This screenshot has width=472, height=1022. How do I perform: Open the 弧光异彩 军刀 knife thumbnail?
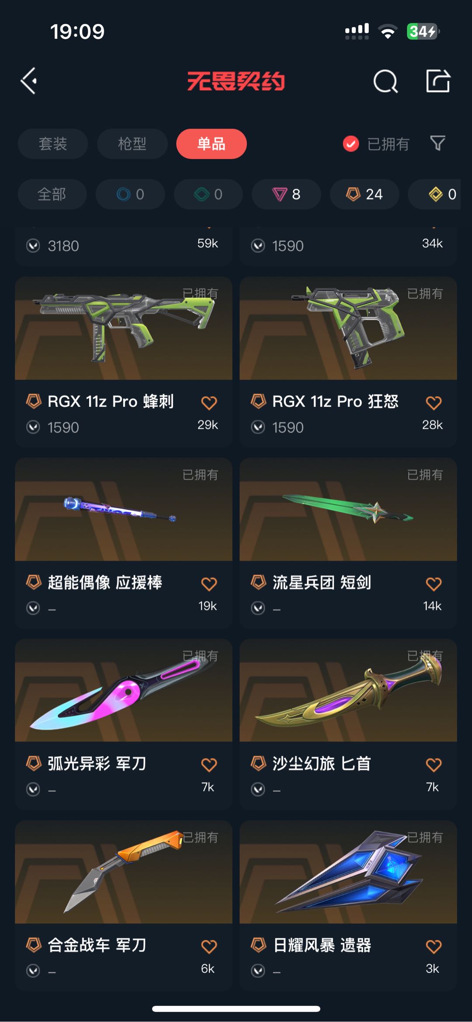pyautogui.click(x=124, y=690)
